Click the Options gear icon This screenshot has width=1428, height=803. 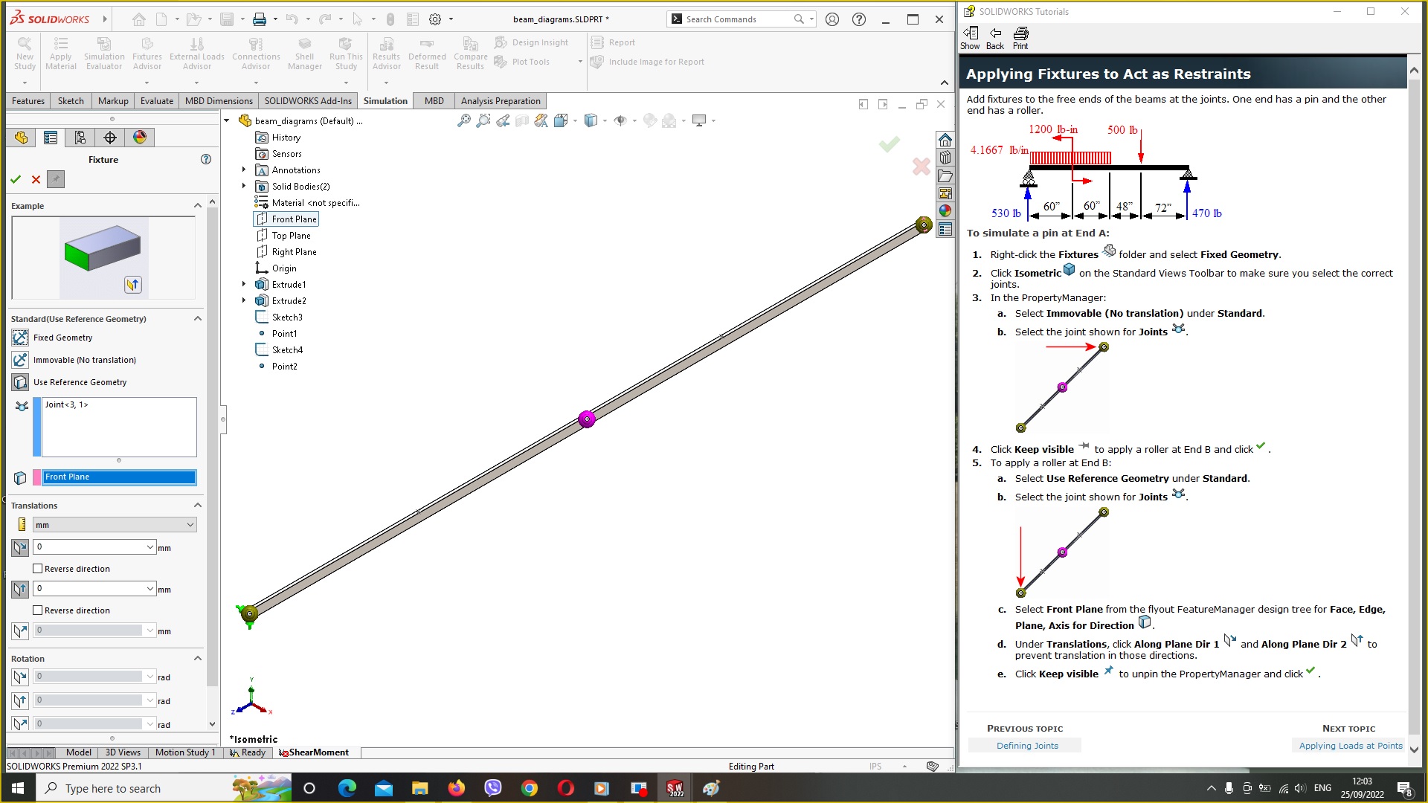[435, 19]
